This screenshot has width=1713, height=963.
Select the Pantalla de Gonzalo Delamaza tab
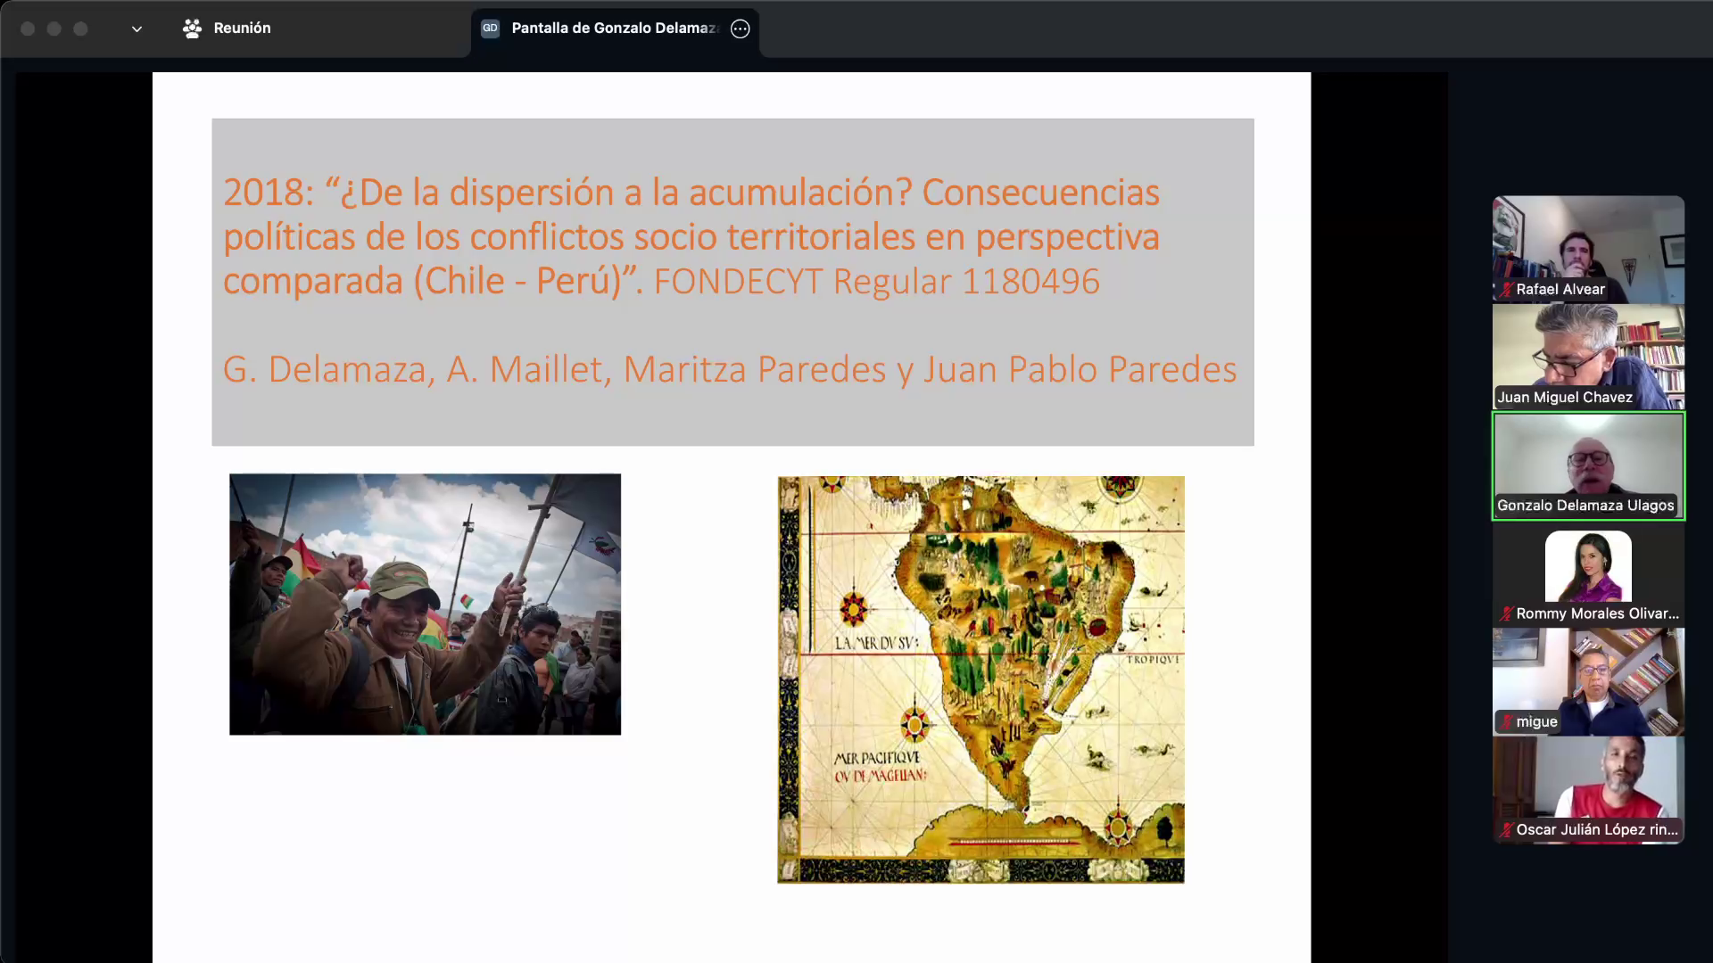coord(614,29)
